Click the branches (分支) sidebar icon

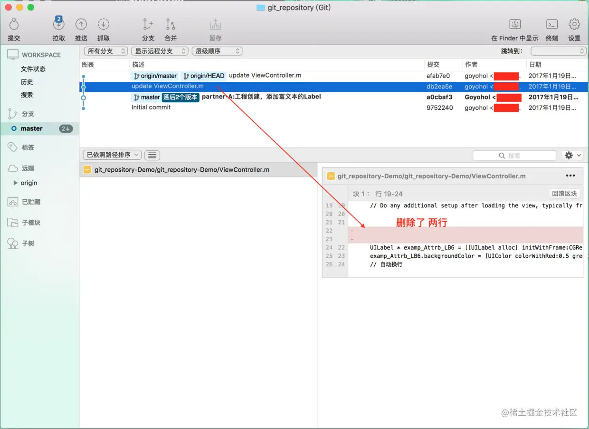(13, 114)
